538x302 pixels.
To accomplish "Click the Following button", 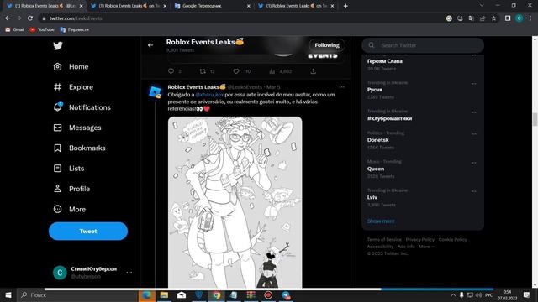I will 327,45.
